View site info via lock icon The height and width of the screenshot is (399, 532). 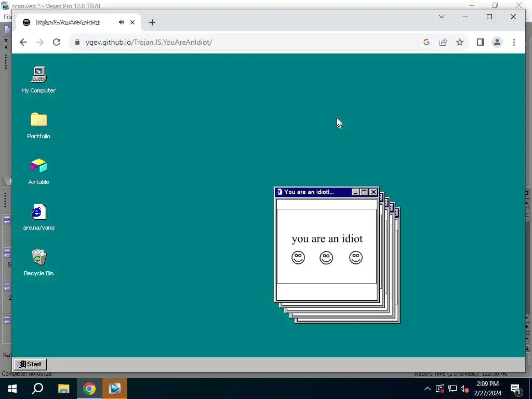click(x=77, y=42)
